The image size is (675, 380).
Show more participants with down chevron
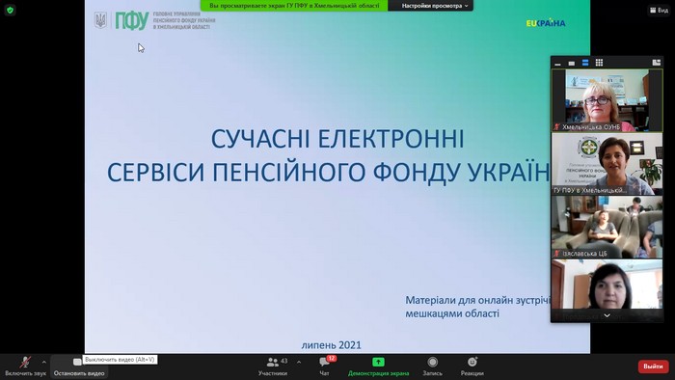607,316
